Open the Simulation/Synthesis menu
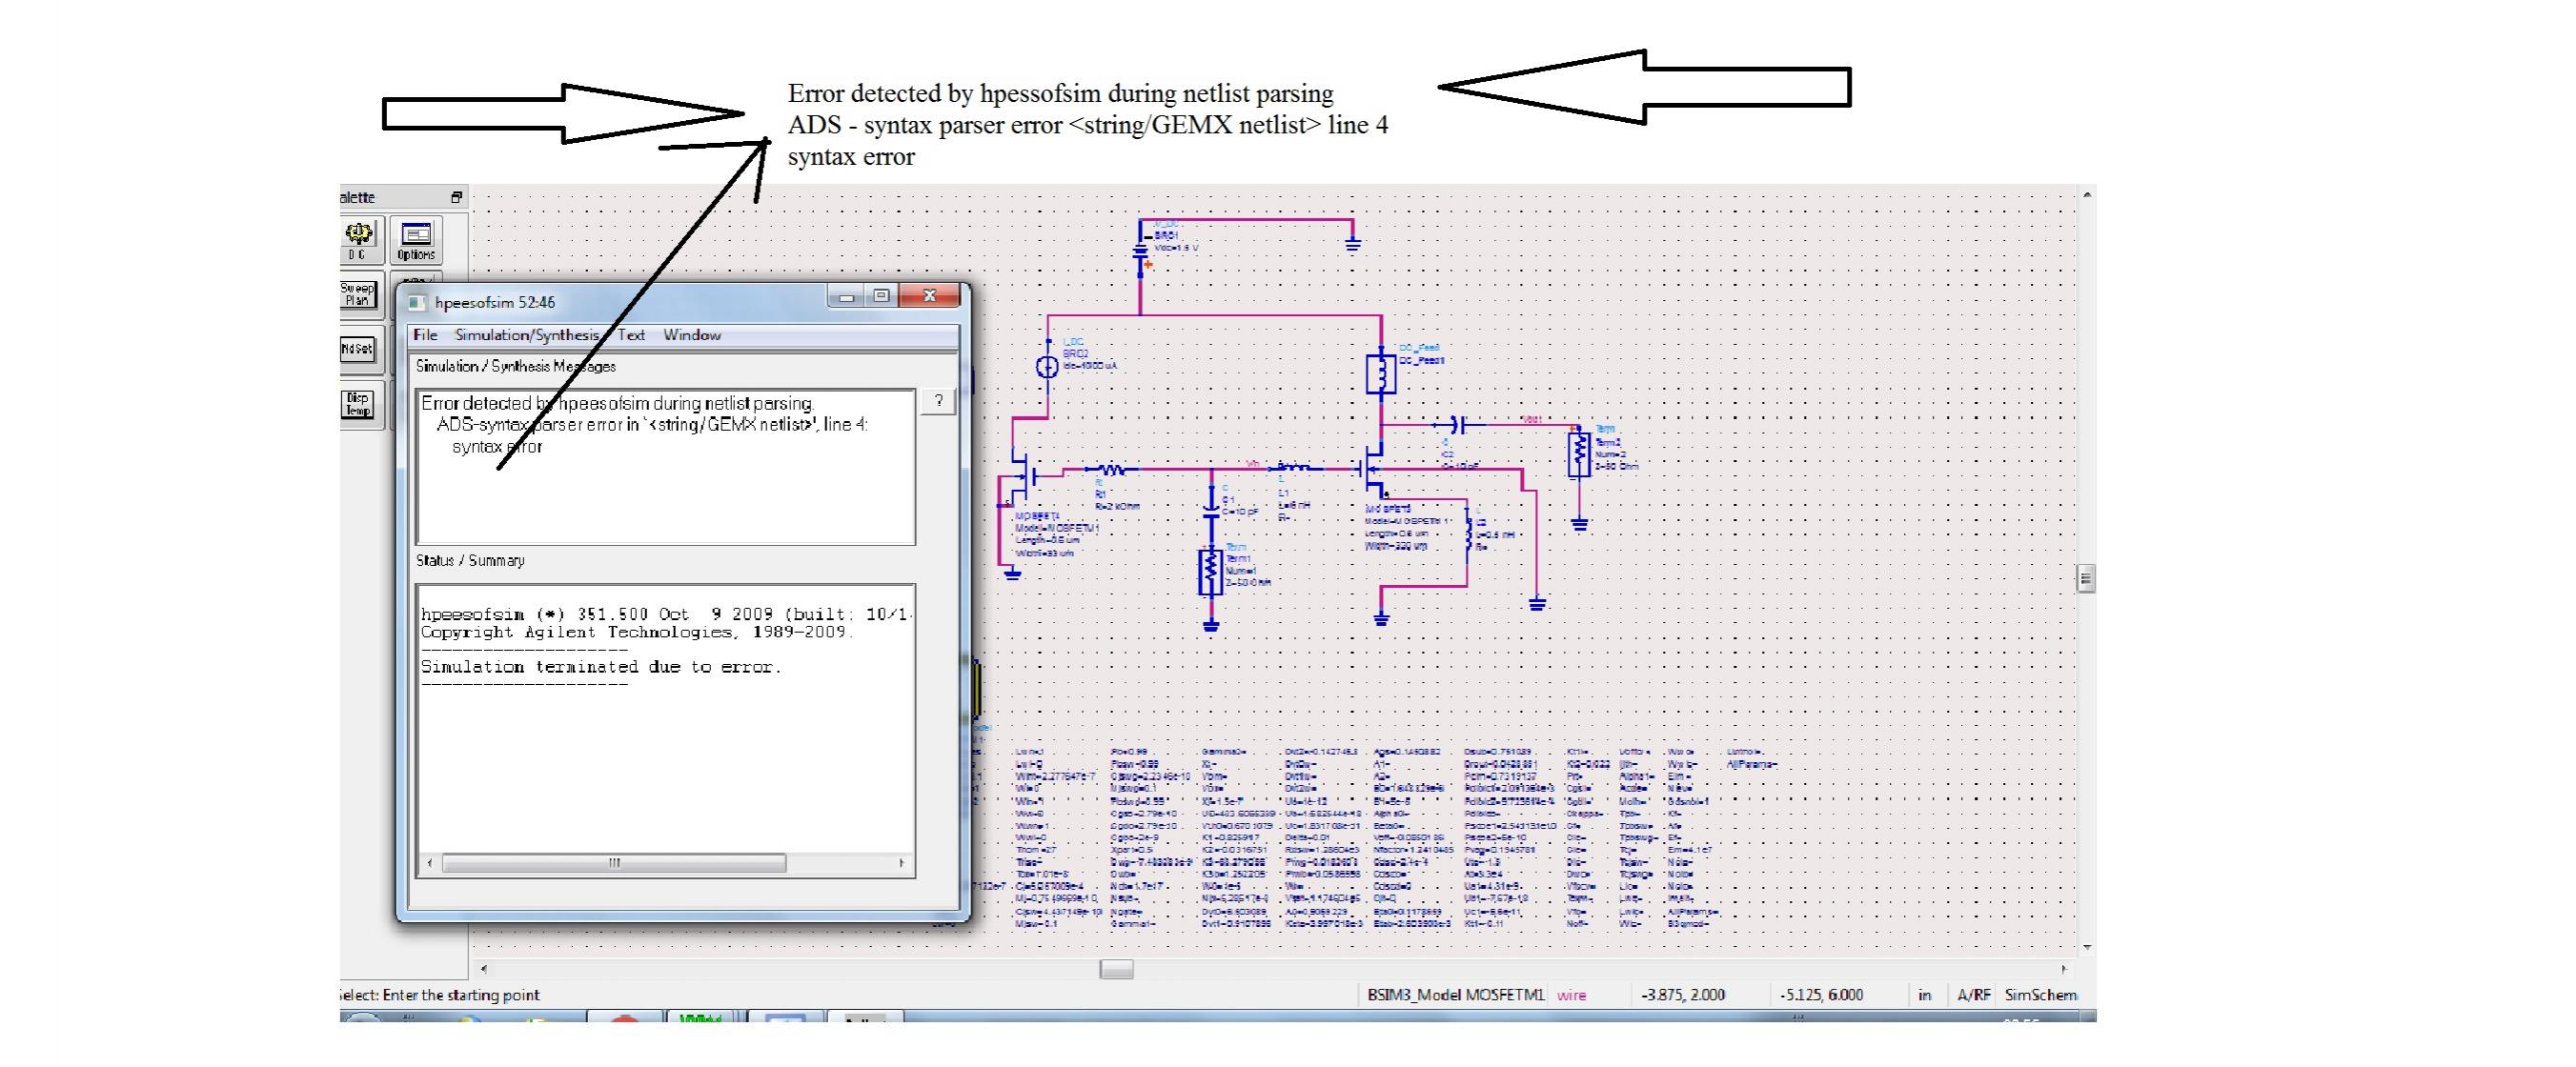Screen dimensions: 2576x1067 coord(526,335)
